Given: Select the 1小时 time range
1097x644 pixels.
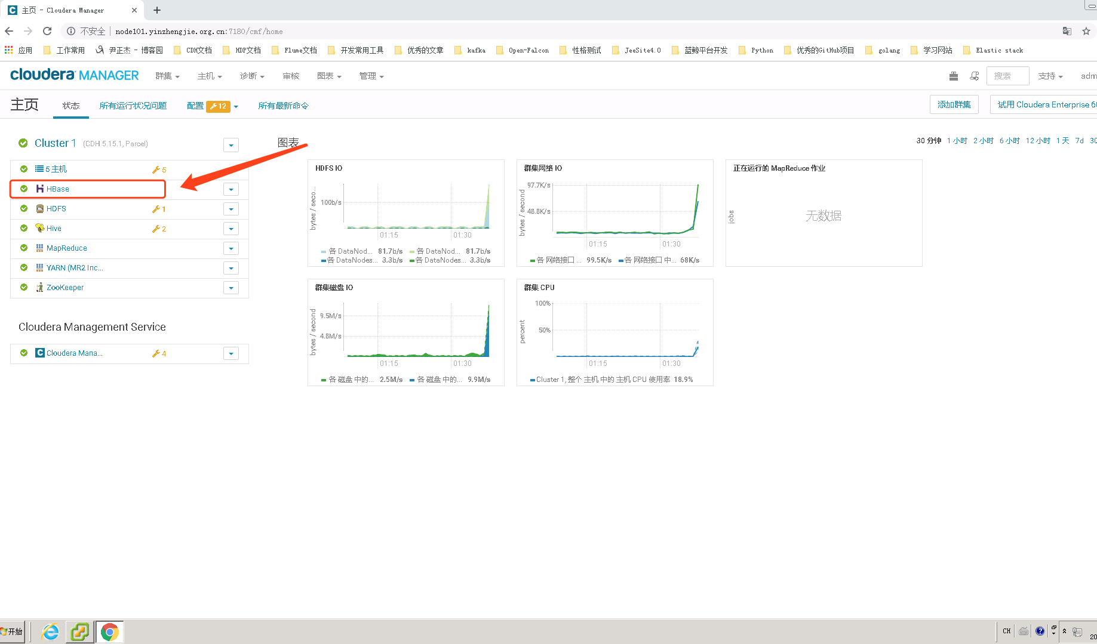Looking at the screenshot, I should point(957,140).
